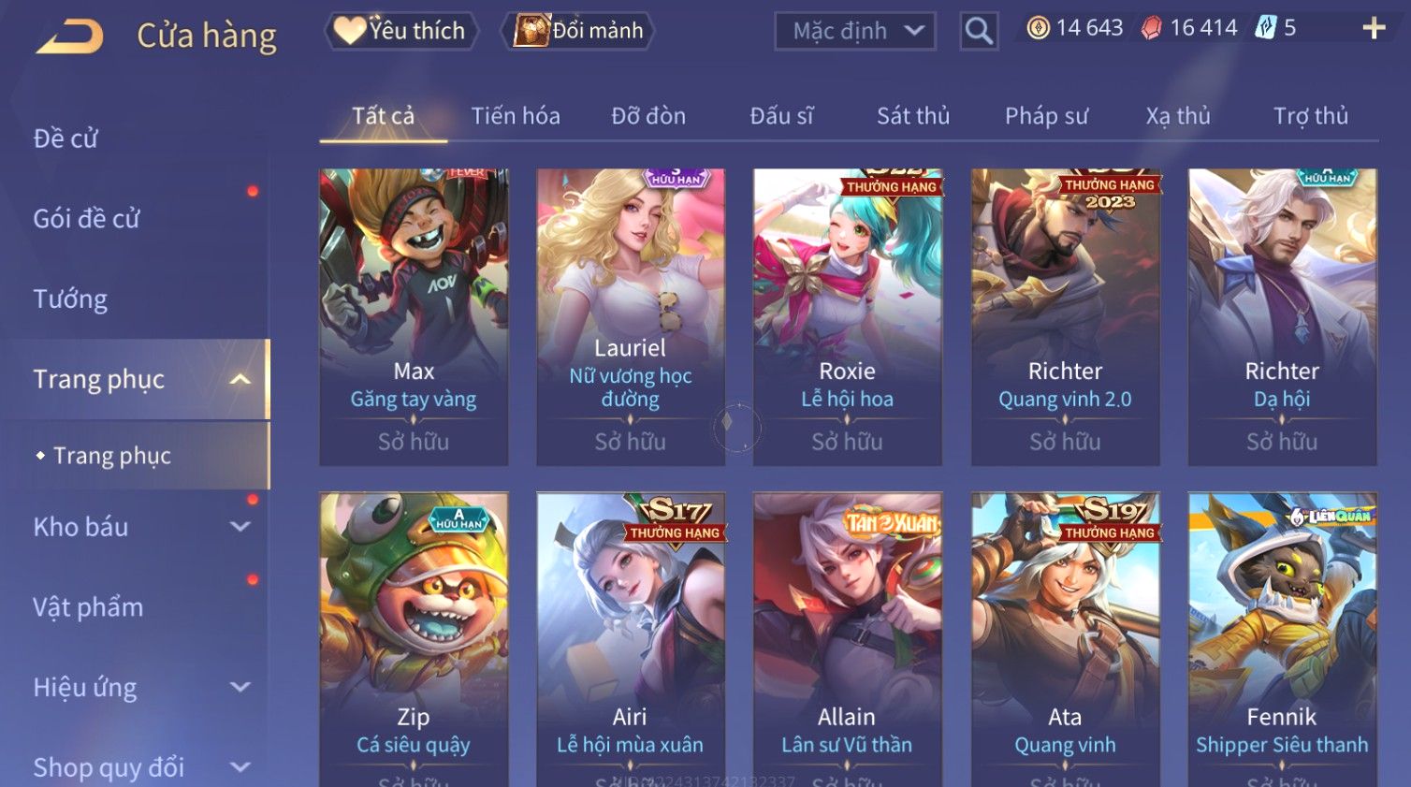Click the golden back arrow icon
This screenshot has width=1411, height=787.
[x=70, y=36]
